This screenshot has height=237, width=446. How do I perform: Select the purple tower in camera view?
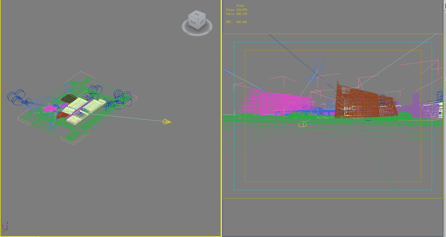[x=415, y=105]
